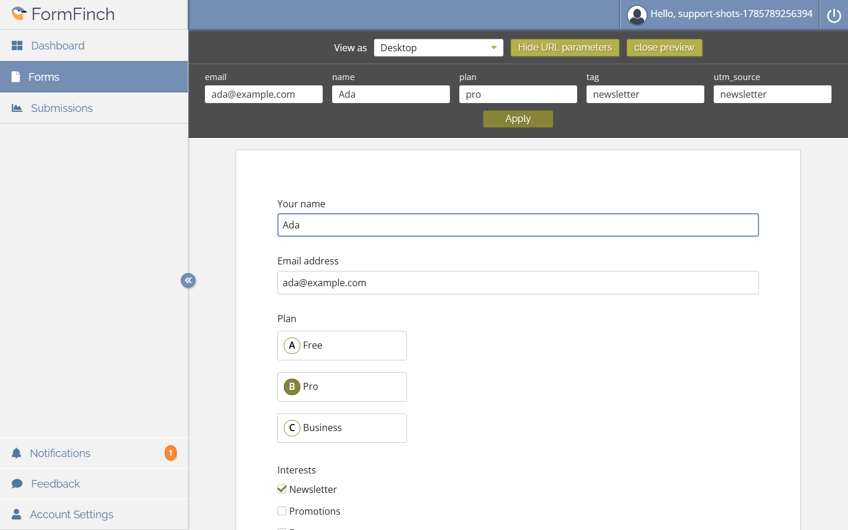Click the user avatar icon in the header
Image resolution: width=848 pixels, height=530 pixels.
(637, 15)
